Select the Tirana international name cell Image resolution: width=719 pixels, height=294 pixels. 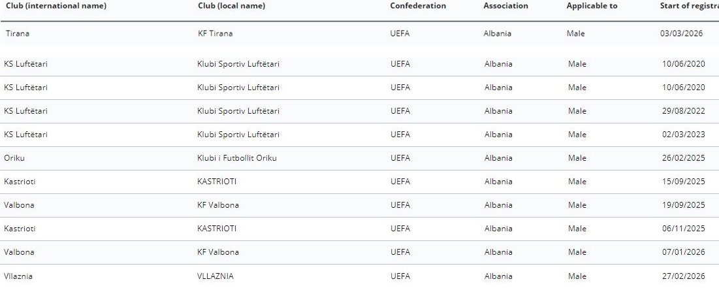[18, 33]
